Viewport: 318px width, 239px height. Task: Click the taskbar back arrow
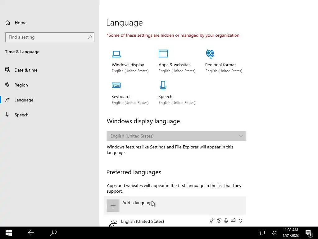pyautogui.click(x=31, y=233)
